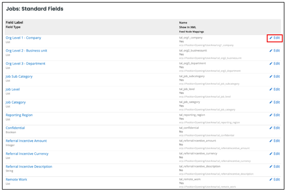Open the Remote Work field link
Screen dimensions: 286x191
(x=16, y=179)
